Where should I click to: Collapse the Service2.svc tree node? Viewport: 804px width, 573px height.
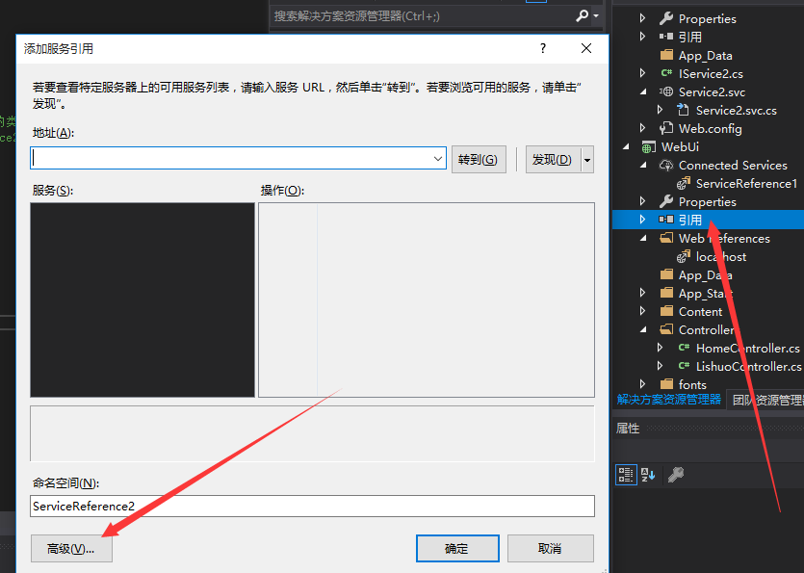click(644, 91)
